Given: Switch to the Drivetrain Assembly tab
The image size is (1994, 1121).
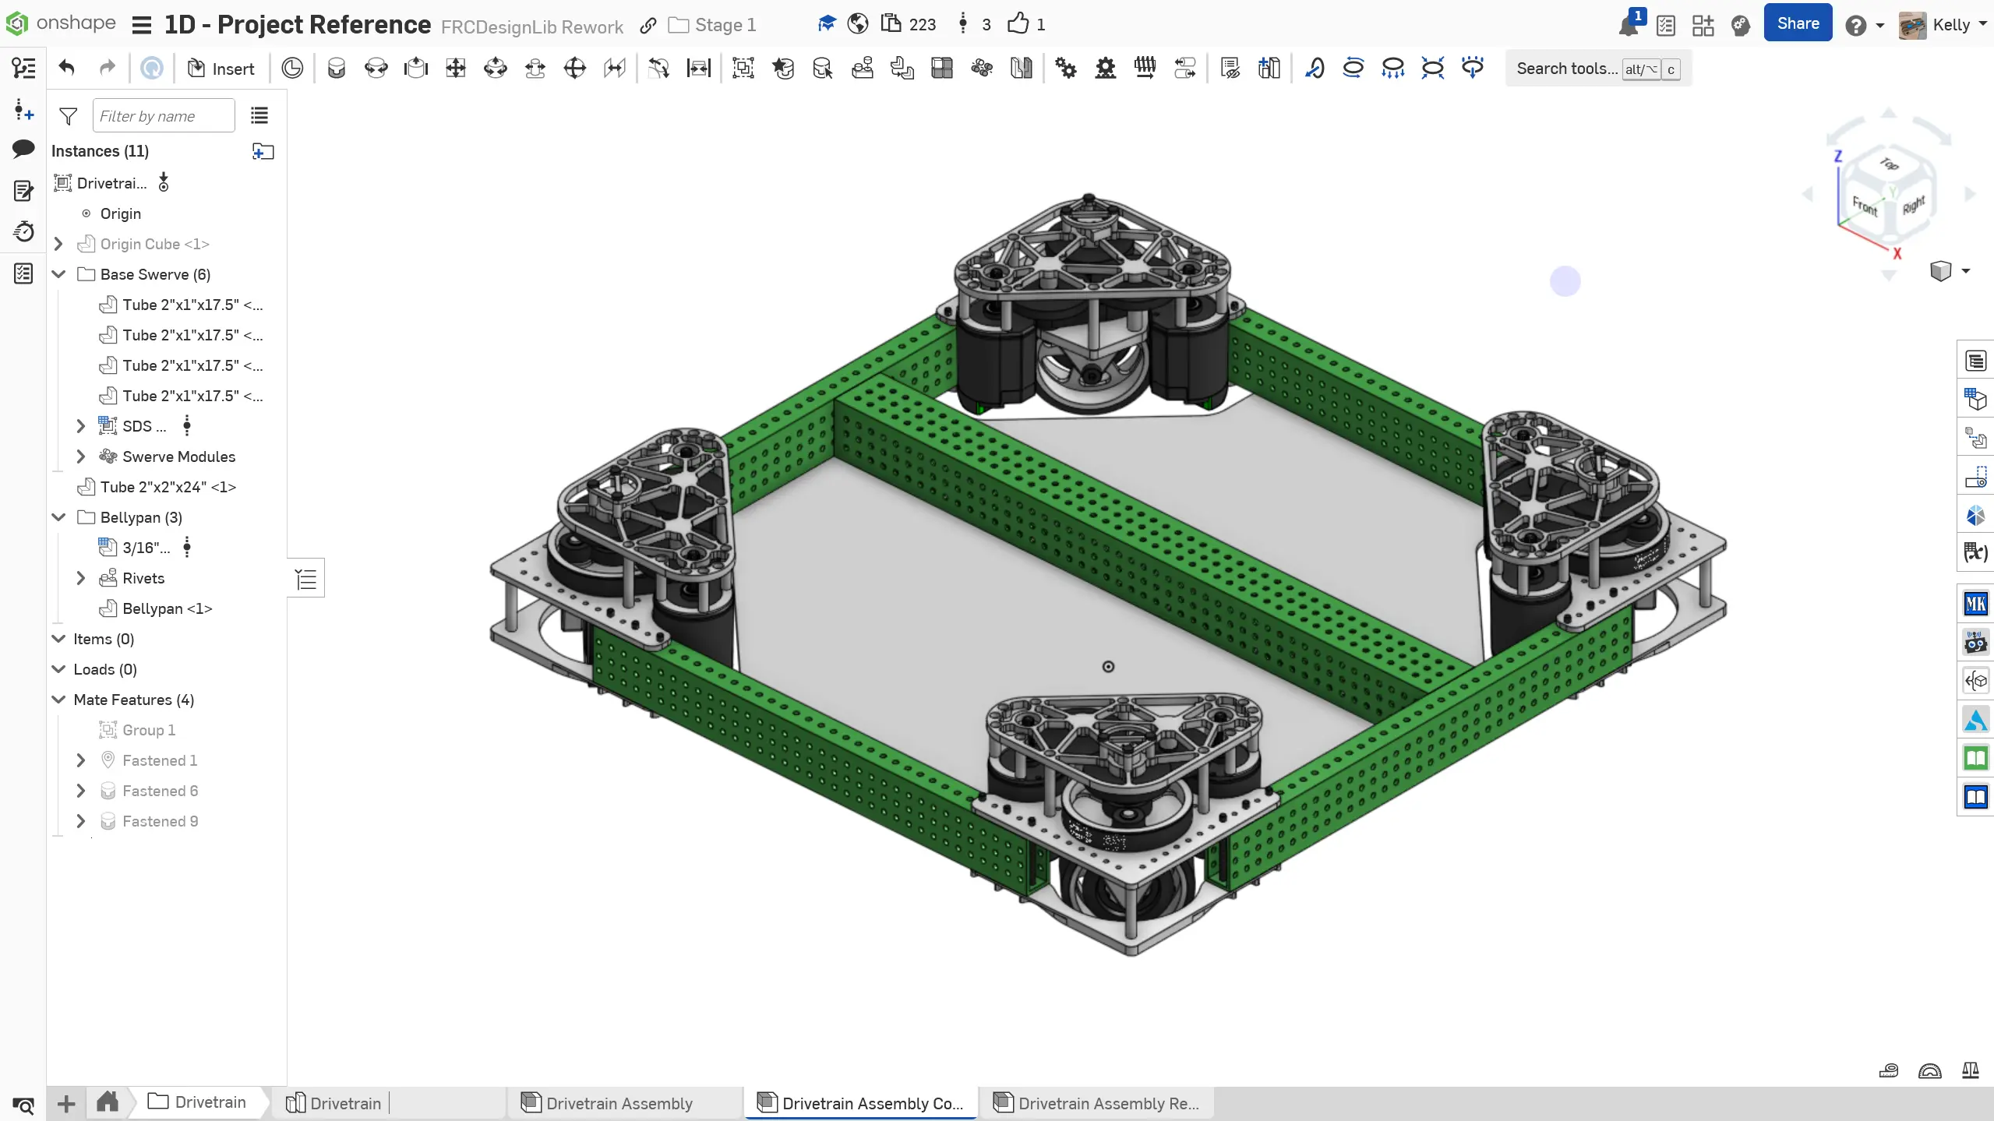Looking at the screenshot, I should tap(619, 1103).
